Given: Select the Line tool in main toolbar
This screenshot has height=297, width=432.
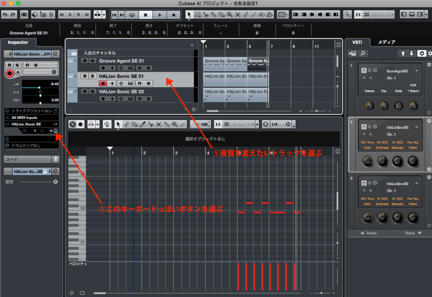Looking at the screenshot, I should click(x=254, y=15).
